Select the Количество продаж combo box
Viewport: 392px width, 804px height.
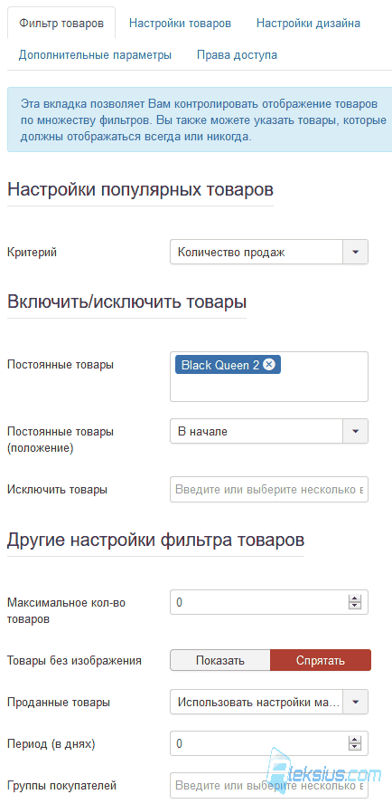(269, 253)
